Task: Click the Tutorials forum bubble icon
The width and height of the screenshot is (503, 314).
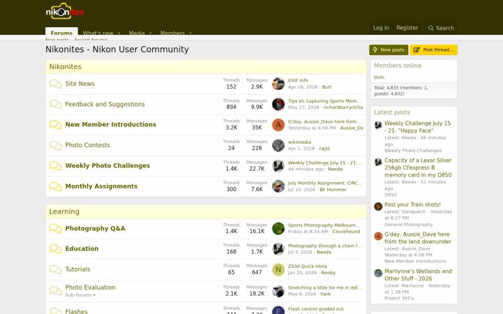Action: click(x=55, y=269)
